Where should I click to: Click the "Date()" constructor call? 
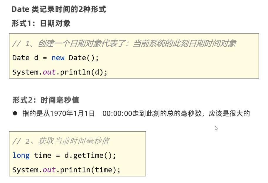click(x=82, y=58)
